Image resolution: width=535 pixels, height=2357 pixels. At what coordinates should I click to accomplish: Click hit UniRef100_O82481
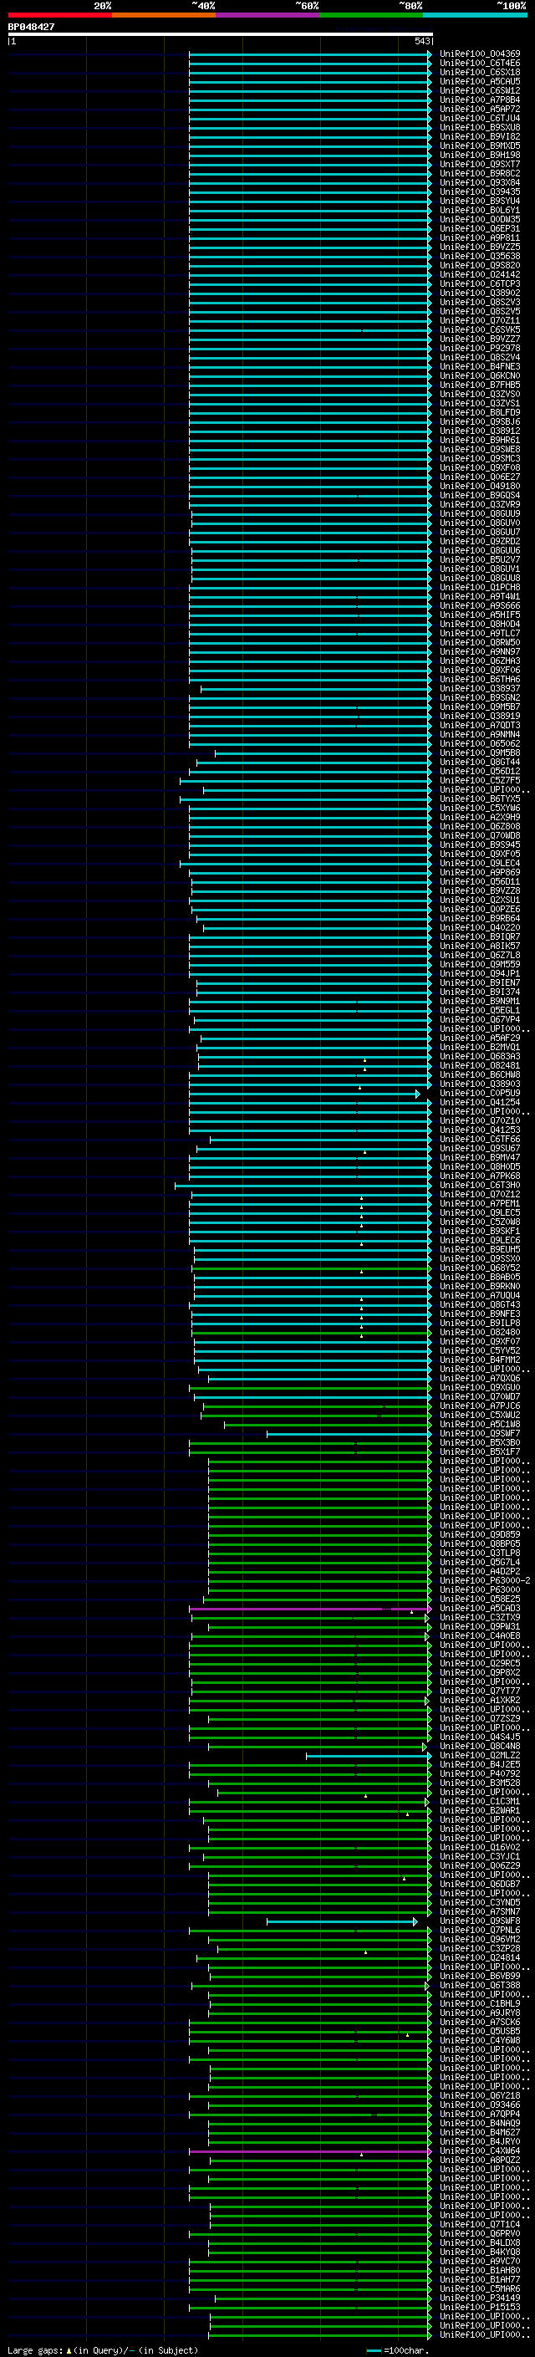pyautogui.click(x=479, y=1066)
